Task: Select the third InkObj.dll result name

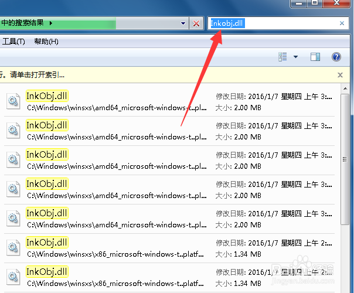Action: (47, 155)
